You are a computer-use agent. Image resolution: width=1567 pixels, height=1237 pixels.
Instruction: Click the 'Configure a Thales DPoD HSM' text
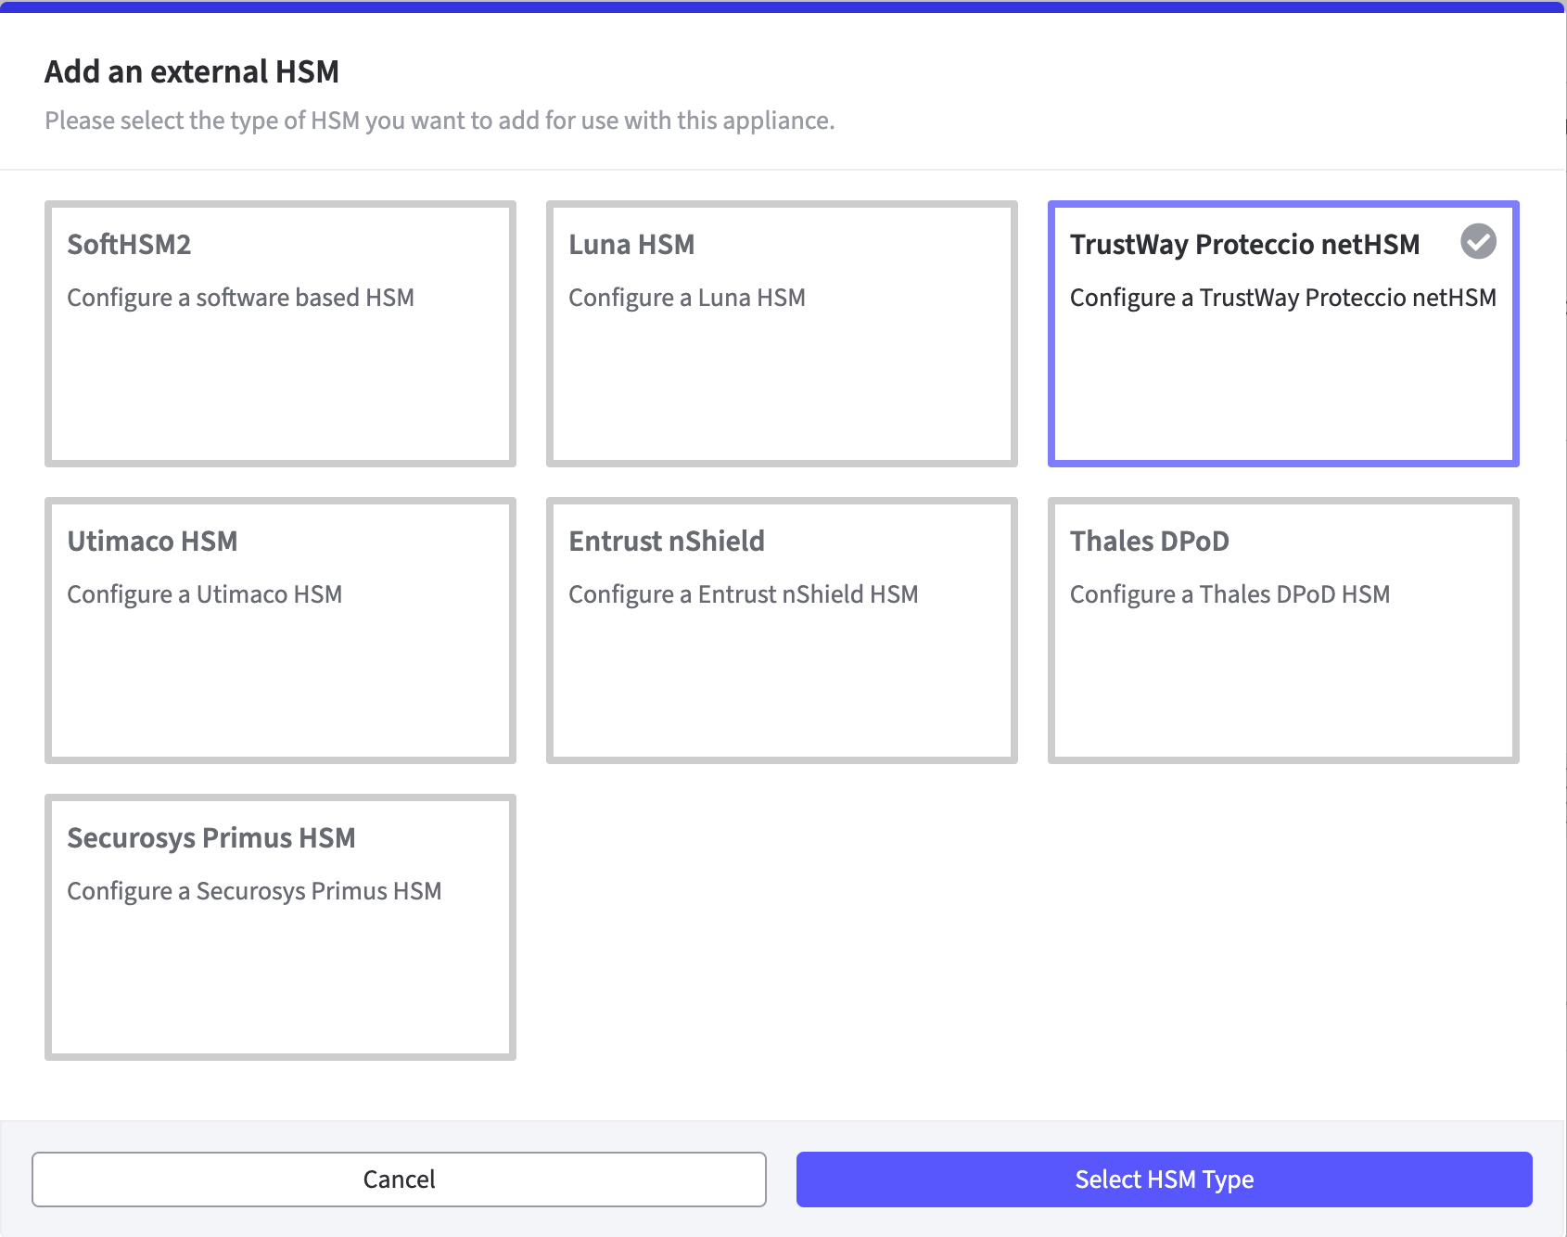[1229, 594]
